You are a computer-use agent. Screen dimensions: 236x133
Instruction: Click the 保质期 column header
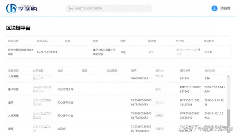pos(152,41)
